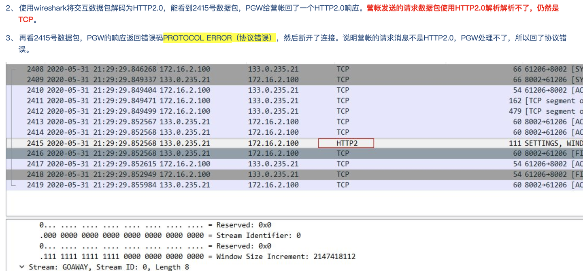Select packet 2414 row
Image resolution: width=583 pixels, height=271 pixels.
click(295, 132)
